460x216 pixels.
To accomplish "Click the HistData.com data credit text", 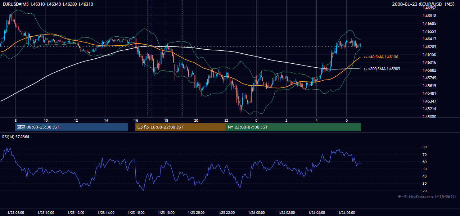I will (x=427, y=197).
